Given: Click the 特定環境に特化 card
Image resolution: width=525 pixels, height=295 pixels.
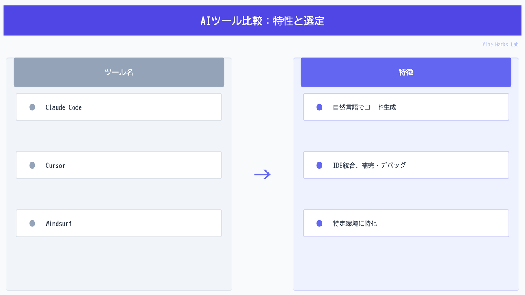Looking at the screenshot, I should (406, 224).
